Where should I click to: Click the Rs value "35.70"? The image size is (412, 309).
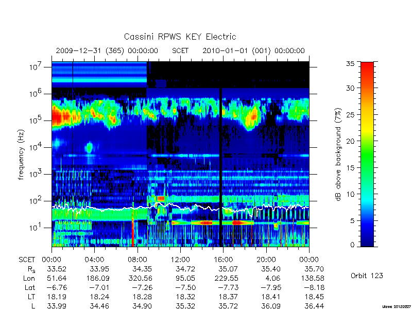[x=314, y=269]
